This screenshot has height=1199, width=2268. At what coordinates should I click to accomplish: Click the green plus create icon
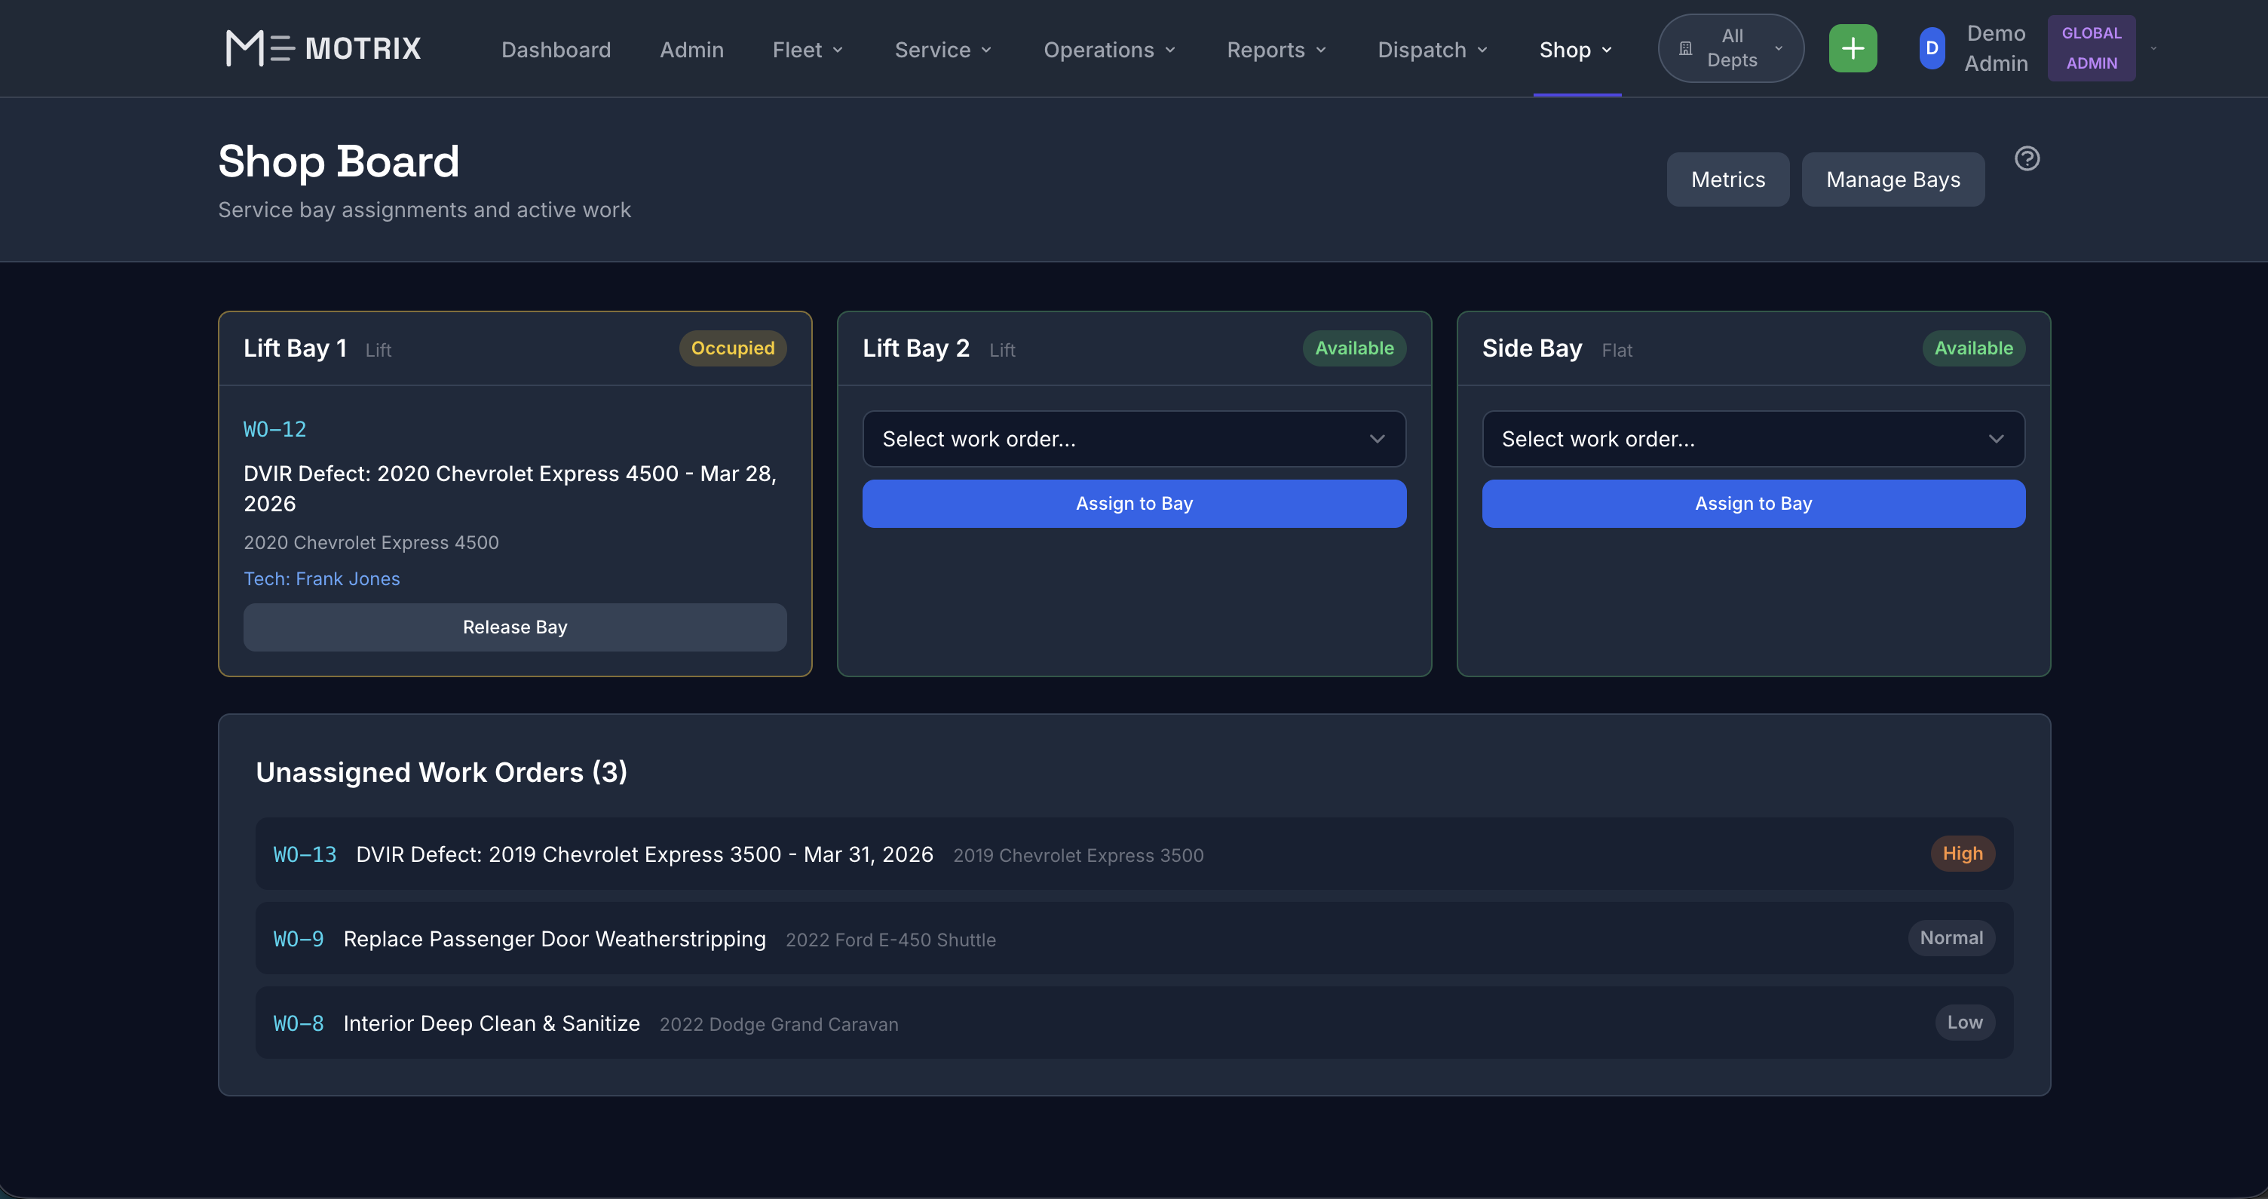(1853, 48)
